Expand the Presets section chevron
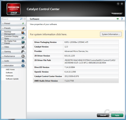The height and width of the screenshot is (120, 126). tap(3, 28)
